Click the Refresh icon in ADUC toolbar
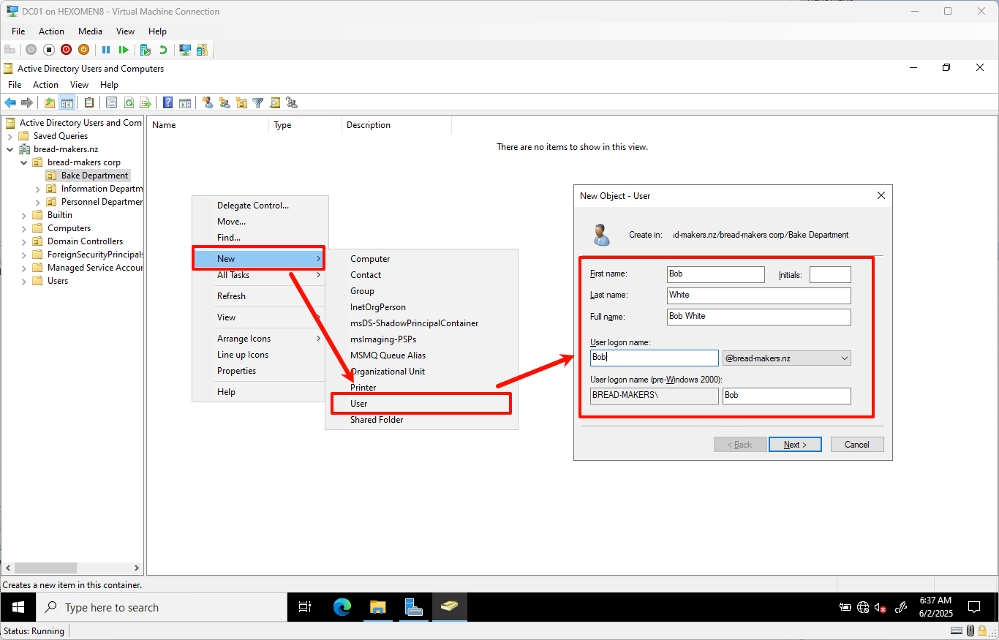The height and width of the screenshot is (640, 999). (x=129, y=102)
